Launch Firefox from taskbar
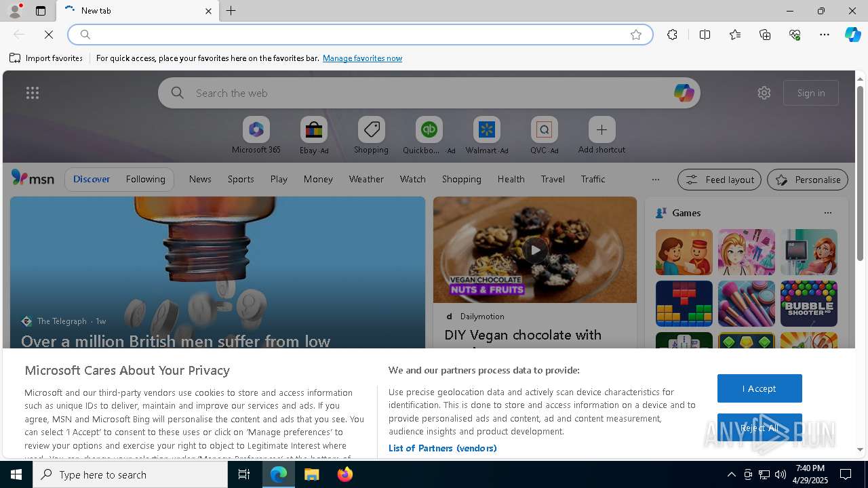 click(x=345, y=474)
